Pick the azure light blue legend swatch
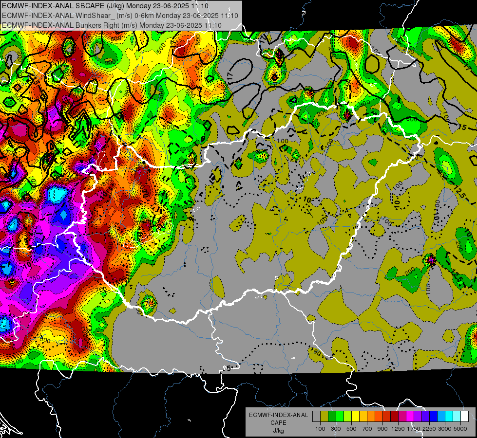Image resolution: width=477 pixels, height=438 pixels. pyautogui.click(x=441, y=417)
